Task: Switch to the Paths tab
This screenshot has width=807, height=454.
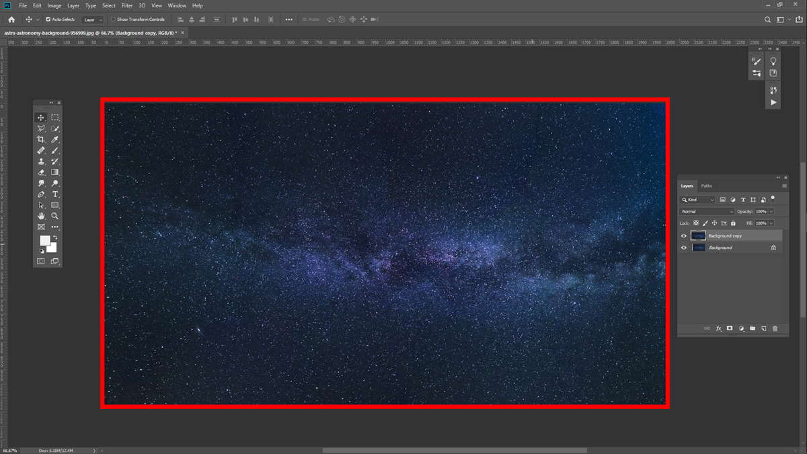Action: pos(706,186)
